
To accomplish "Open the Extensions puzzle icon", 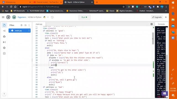I will click(158, 7).
